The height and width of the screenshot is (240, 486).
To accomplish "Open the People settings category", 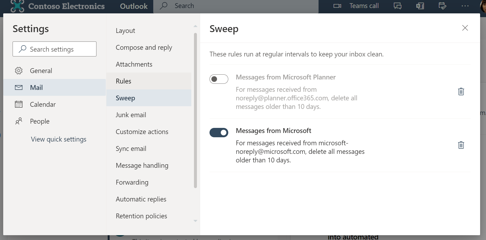I will (55, 121).
